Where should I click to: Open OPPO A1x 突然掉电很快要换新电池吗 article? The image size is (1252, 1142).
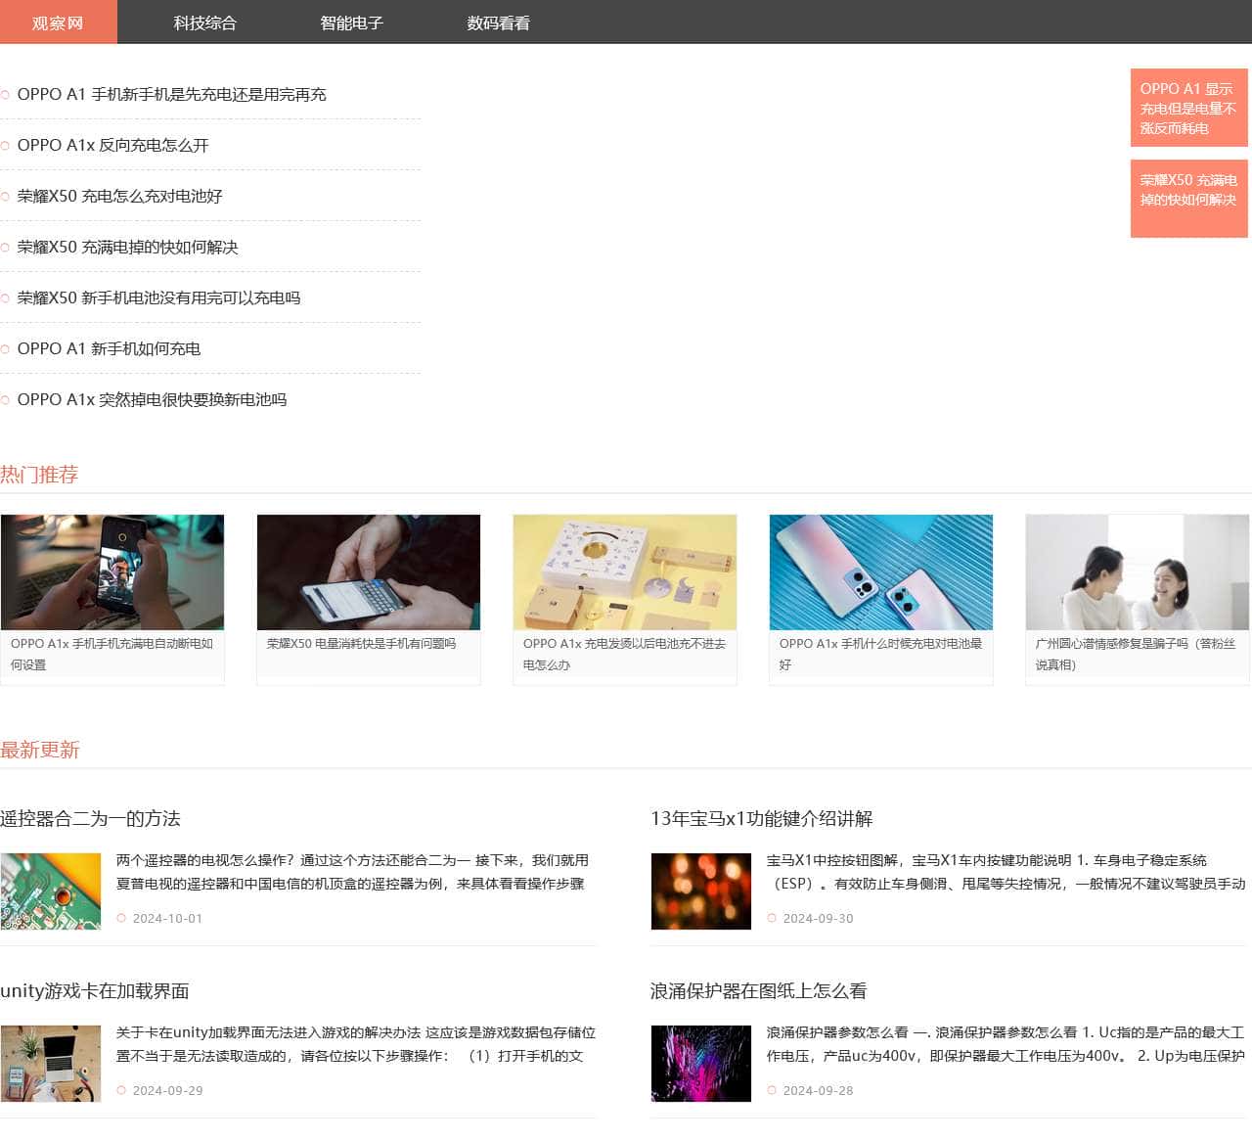[152, 400]
